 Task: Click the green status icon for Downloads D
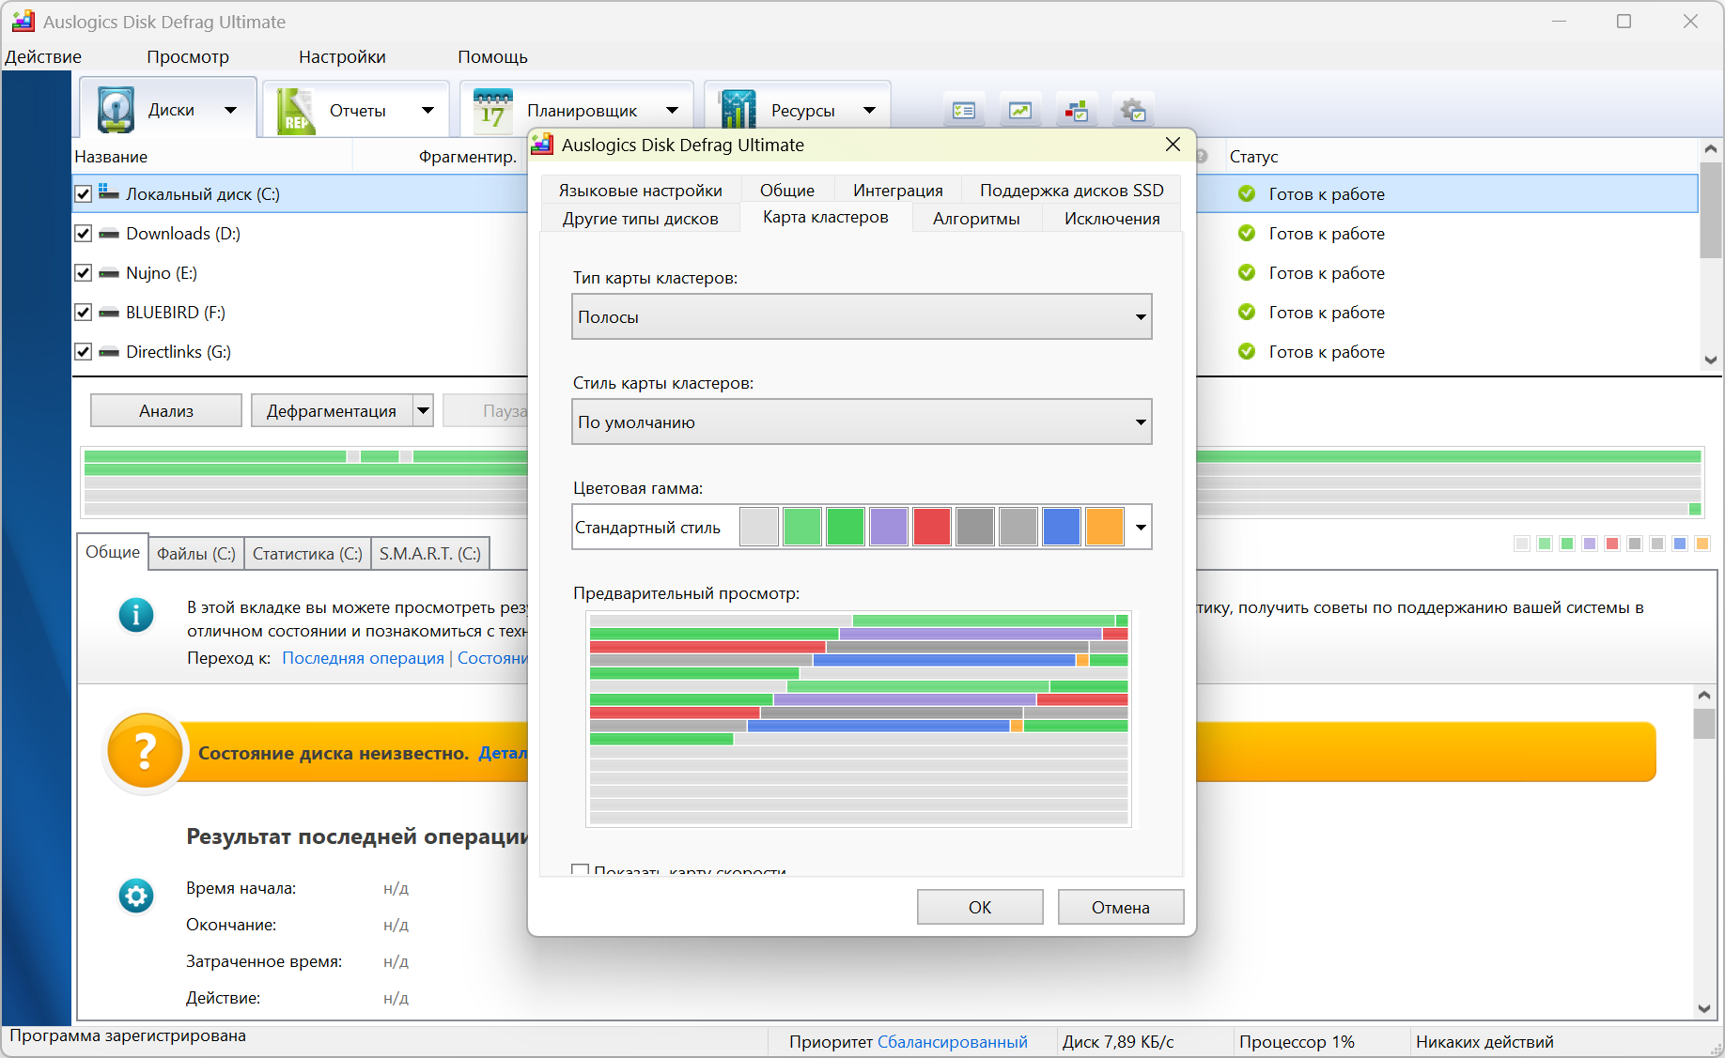[x=1247, y=233]
